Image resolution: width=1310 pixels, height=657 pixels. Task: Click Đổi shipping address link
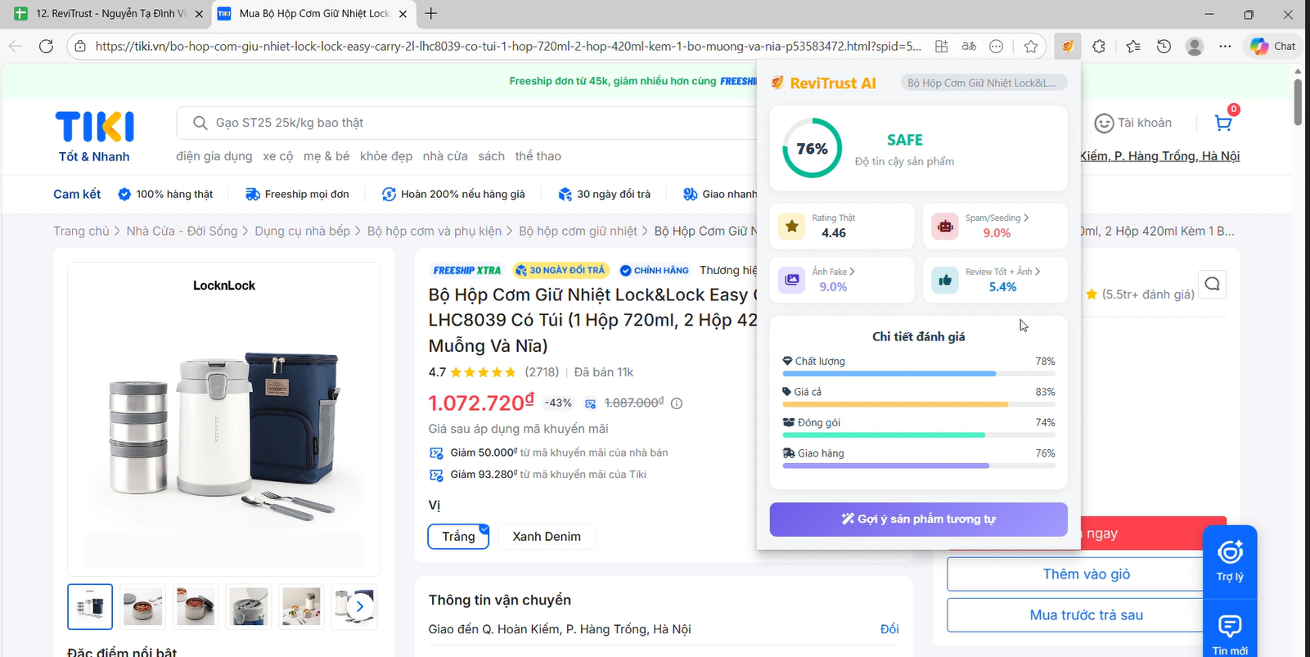(x=889, y=629)
